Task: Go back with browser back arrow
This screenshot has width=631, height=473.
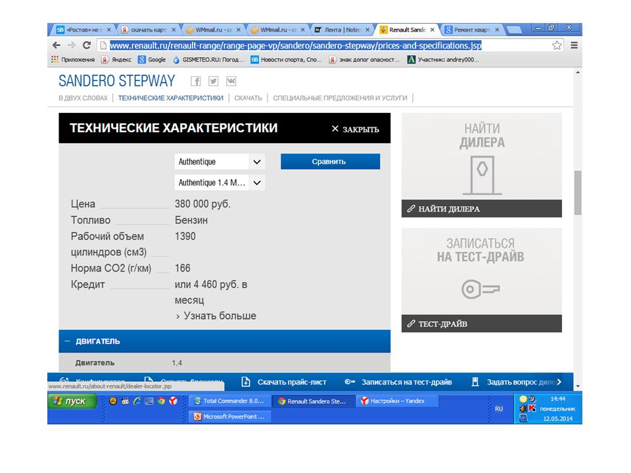Action: 57,45
